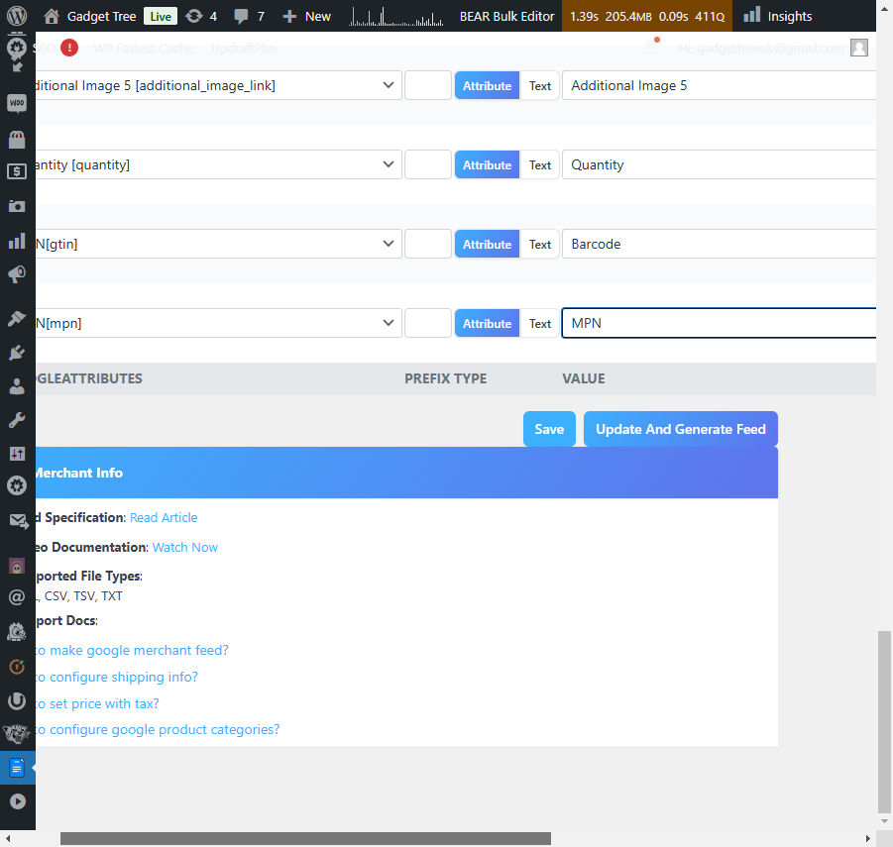Open Appearance paintbrush sidebar icon
Screen dimensions: 893x847
pyautogui.click(x=17, y=319)
